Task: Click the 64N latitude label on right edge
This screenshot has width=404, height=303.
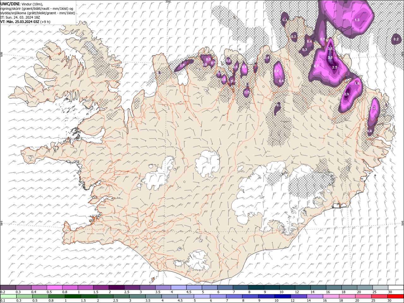Action: (402, 223)
